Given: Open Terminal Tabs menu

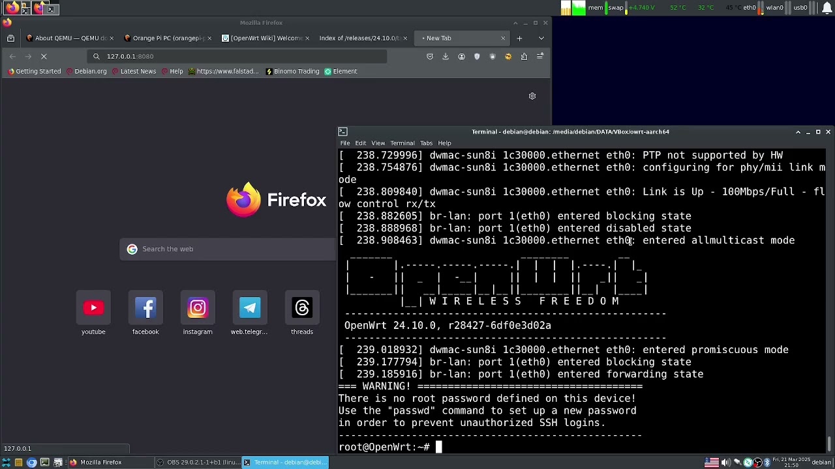Looking at the screenshot, I should click(427, 143).
